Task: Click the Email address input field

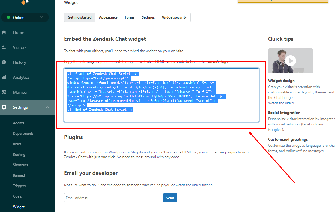Action: 113,198
